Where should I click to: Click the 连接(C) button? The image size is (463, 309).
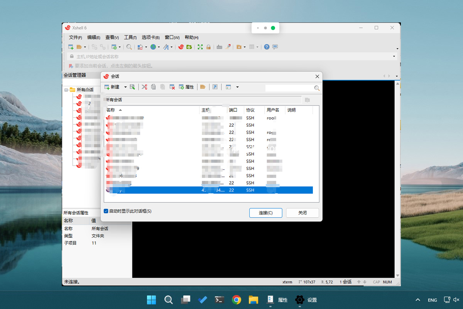click(265, 213)
